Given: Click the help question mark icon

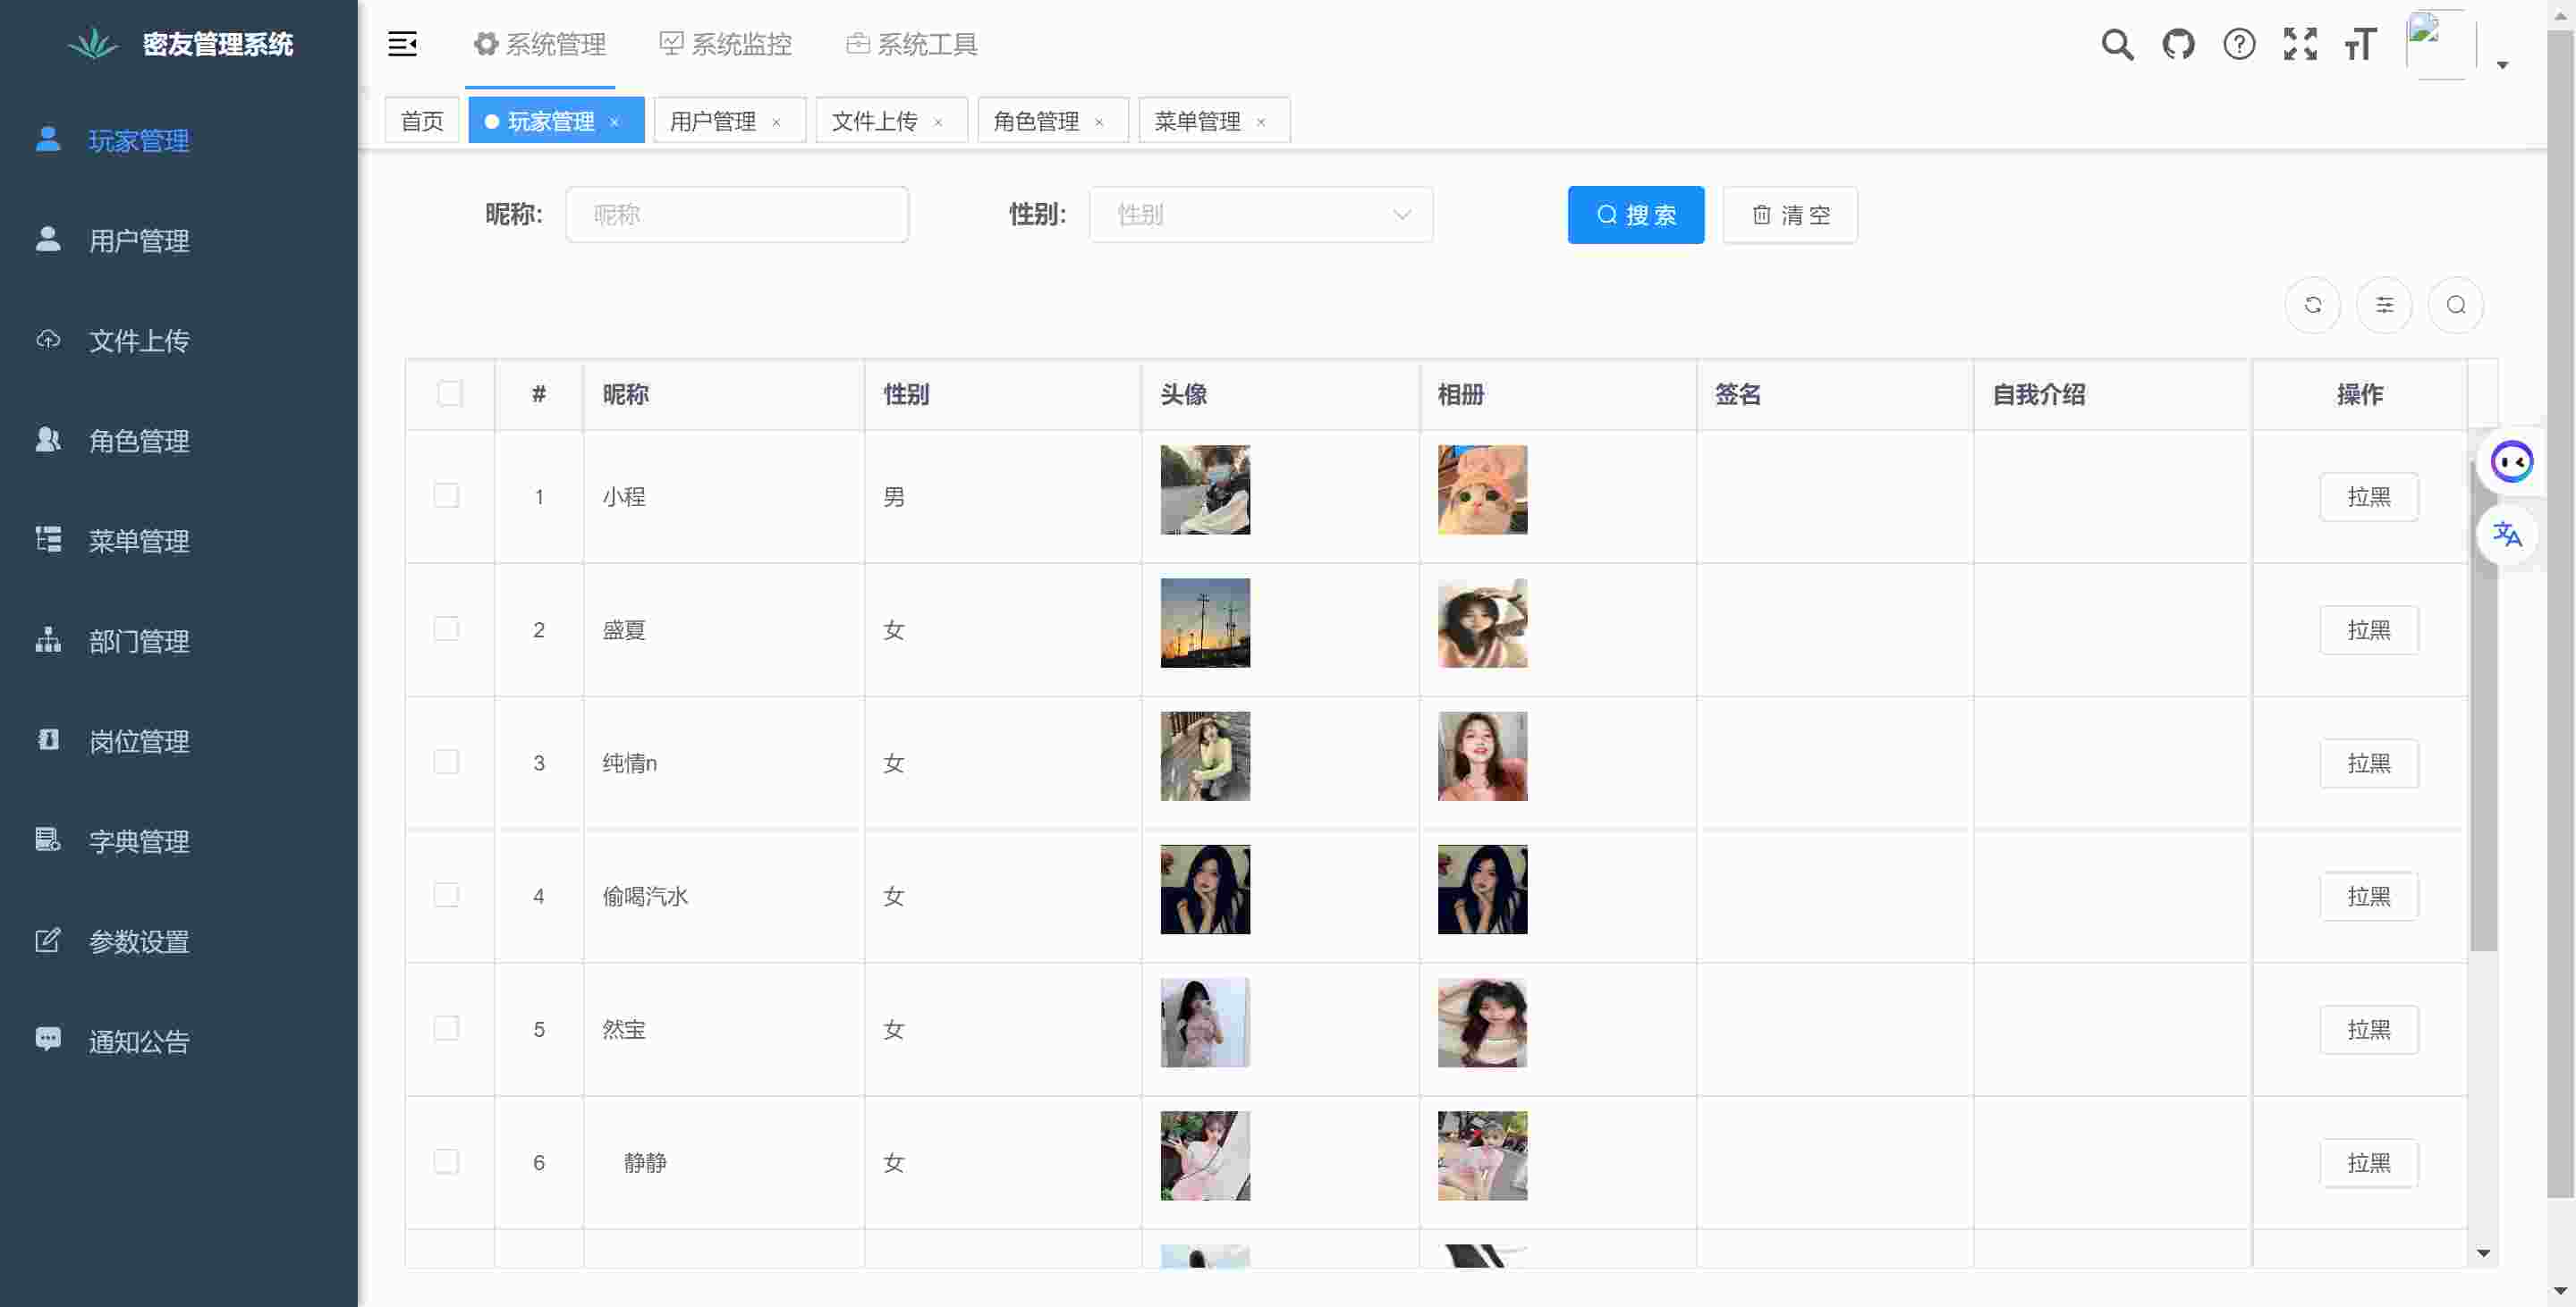Looking at the screenshot, I should 2239,44.
